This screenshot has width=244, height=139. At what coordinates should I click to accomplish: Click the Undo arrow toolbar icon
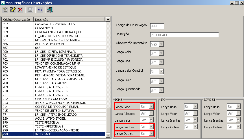(x=40, y=10)
